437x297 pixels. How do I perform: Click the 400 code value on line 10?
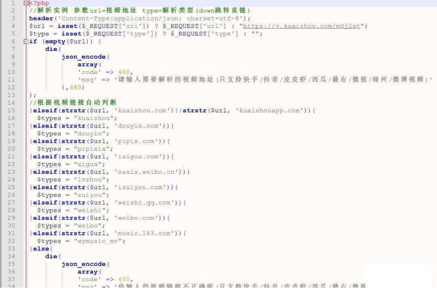tap(124, 72)
